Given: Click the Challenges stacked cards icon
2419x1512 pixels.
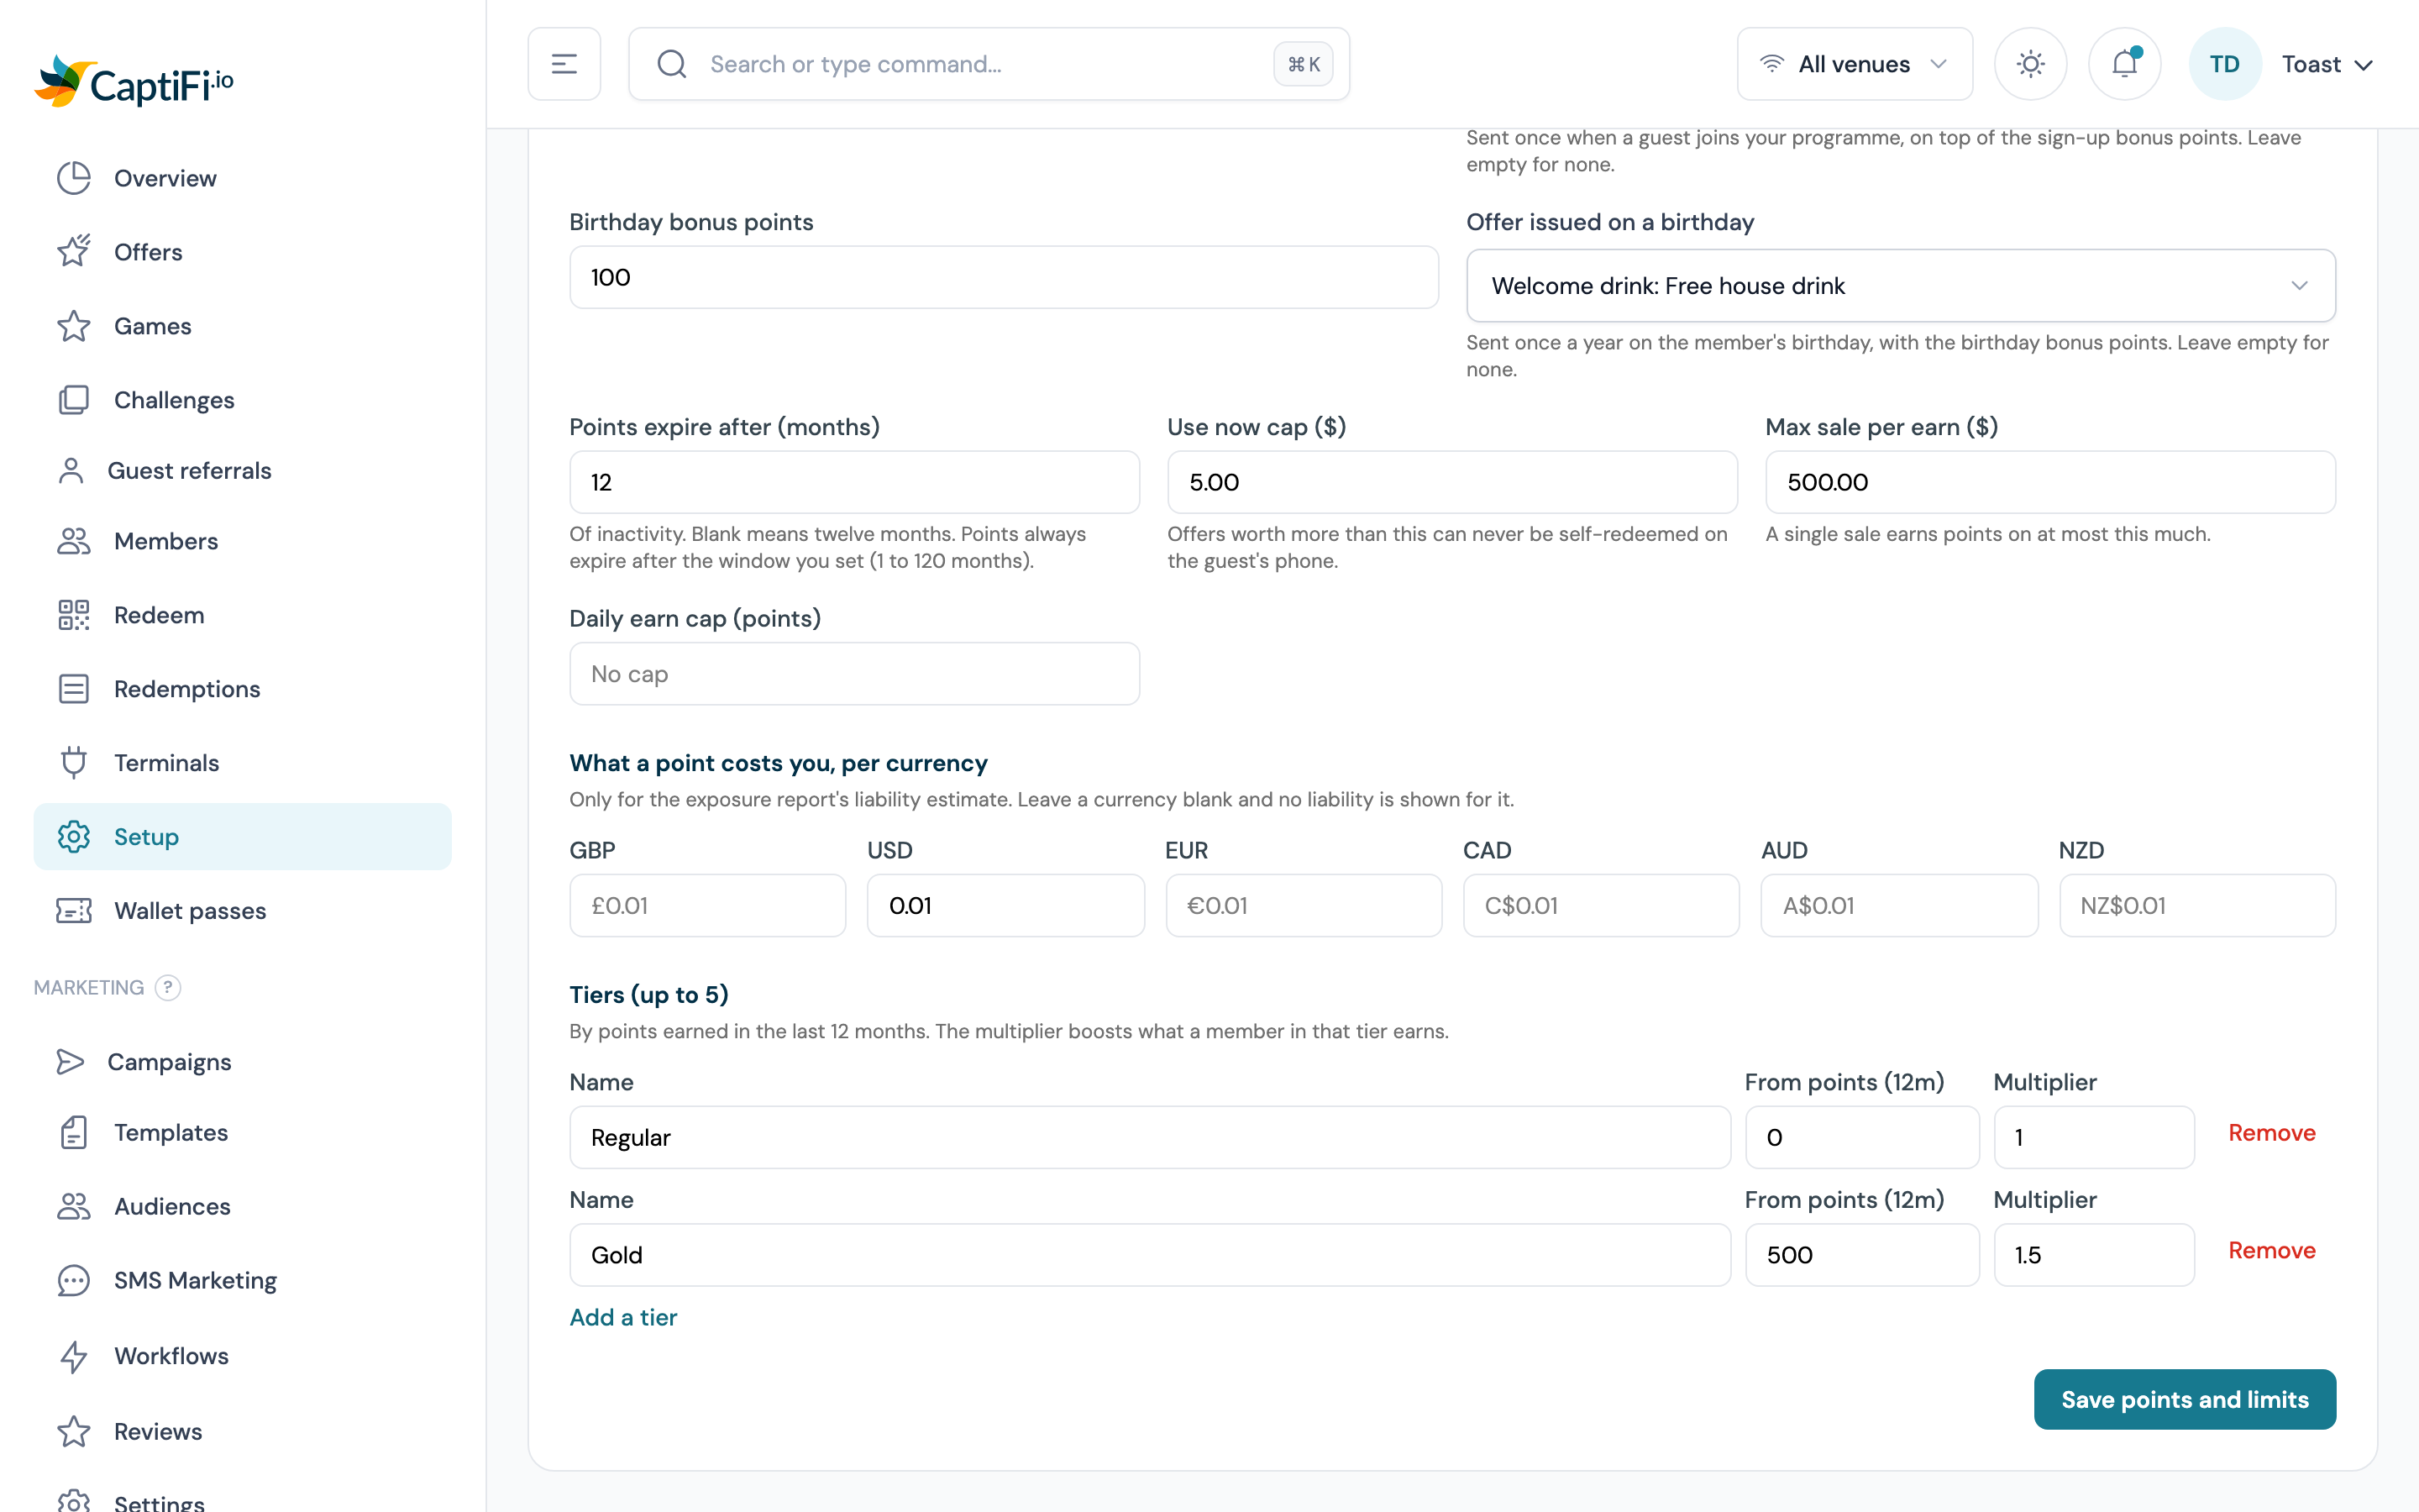Looking at the screenshot, I should [x=73, y=400].
